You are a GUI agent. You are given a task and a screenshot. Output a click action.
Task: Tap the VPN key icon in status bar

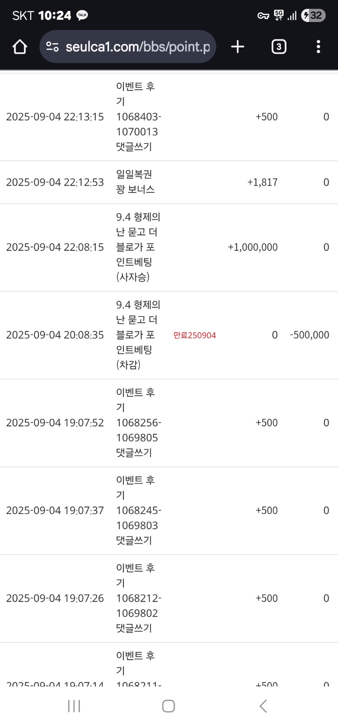coord(263,16)
